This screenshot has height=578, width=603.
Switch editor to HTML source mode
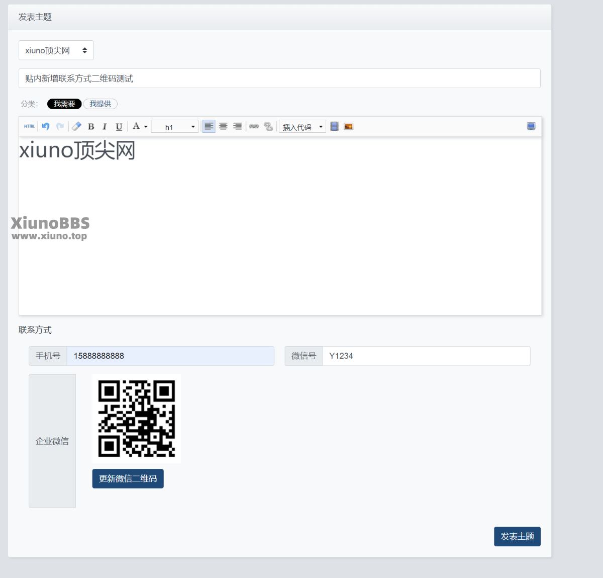[x=30, y=126]
